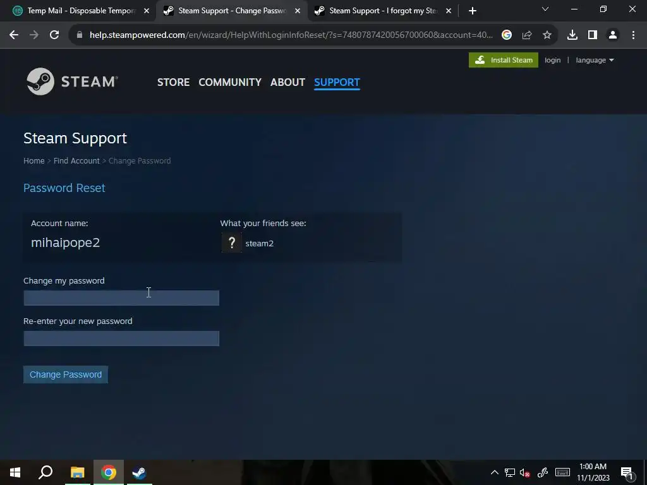Image resolution: width=647 pixels, height=485 pixels.
Task: Click the question mark avatar for steam2
Action: [231, 242]
